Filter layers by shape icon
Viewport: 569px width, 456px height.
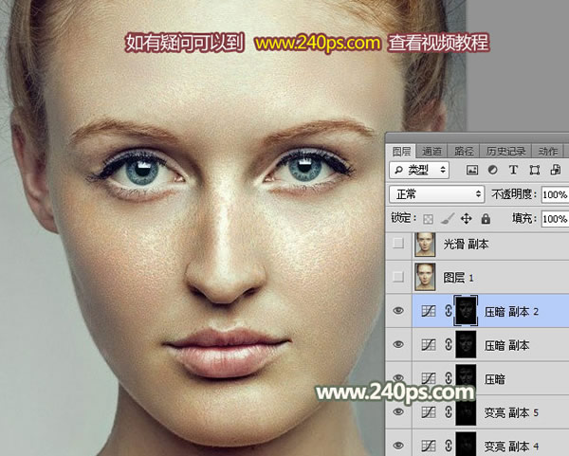tap(535, 170)
